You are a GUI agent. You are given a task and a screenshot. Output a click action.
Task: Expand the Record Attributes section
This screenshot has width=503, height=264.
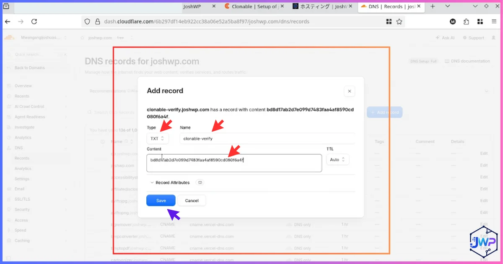click(170, 183)
